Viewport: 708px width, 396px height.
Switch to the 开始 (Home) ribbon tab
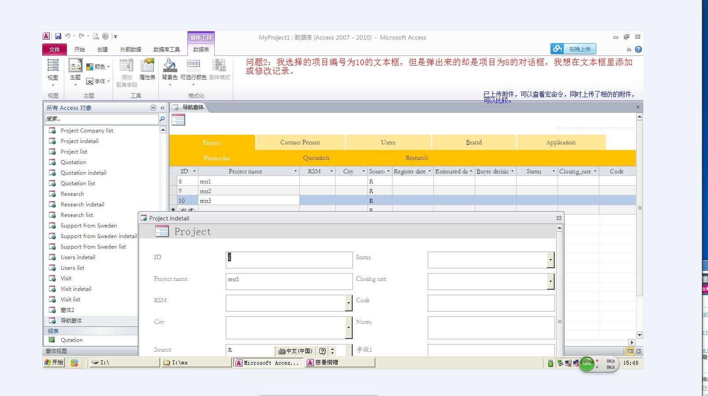point(79,49)
